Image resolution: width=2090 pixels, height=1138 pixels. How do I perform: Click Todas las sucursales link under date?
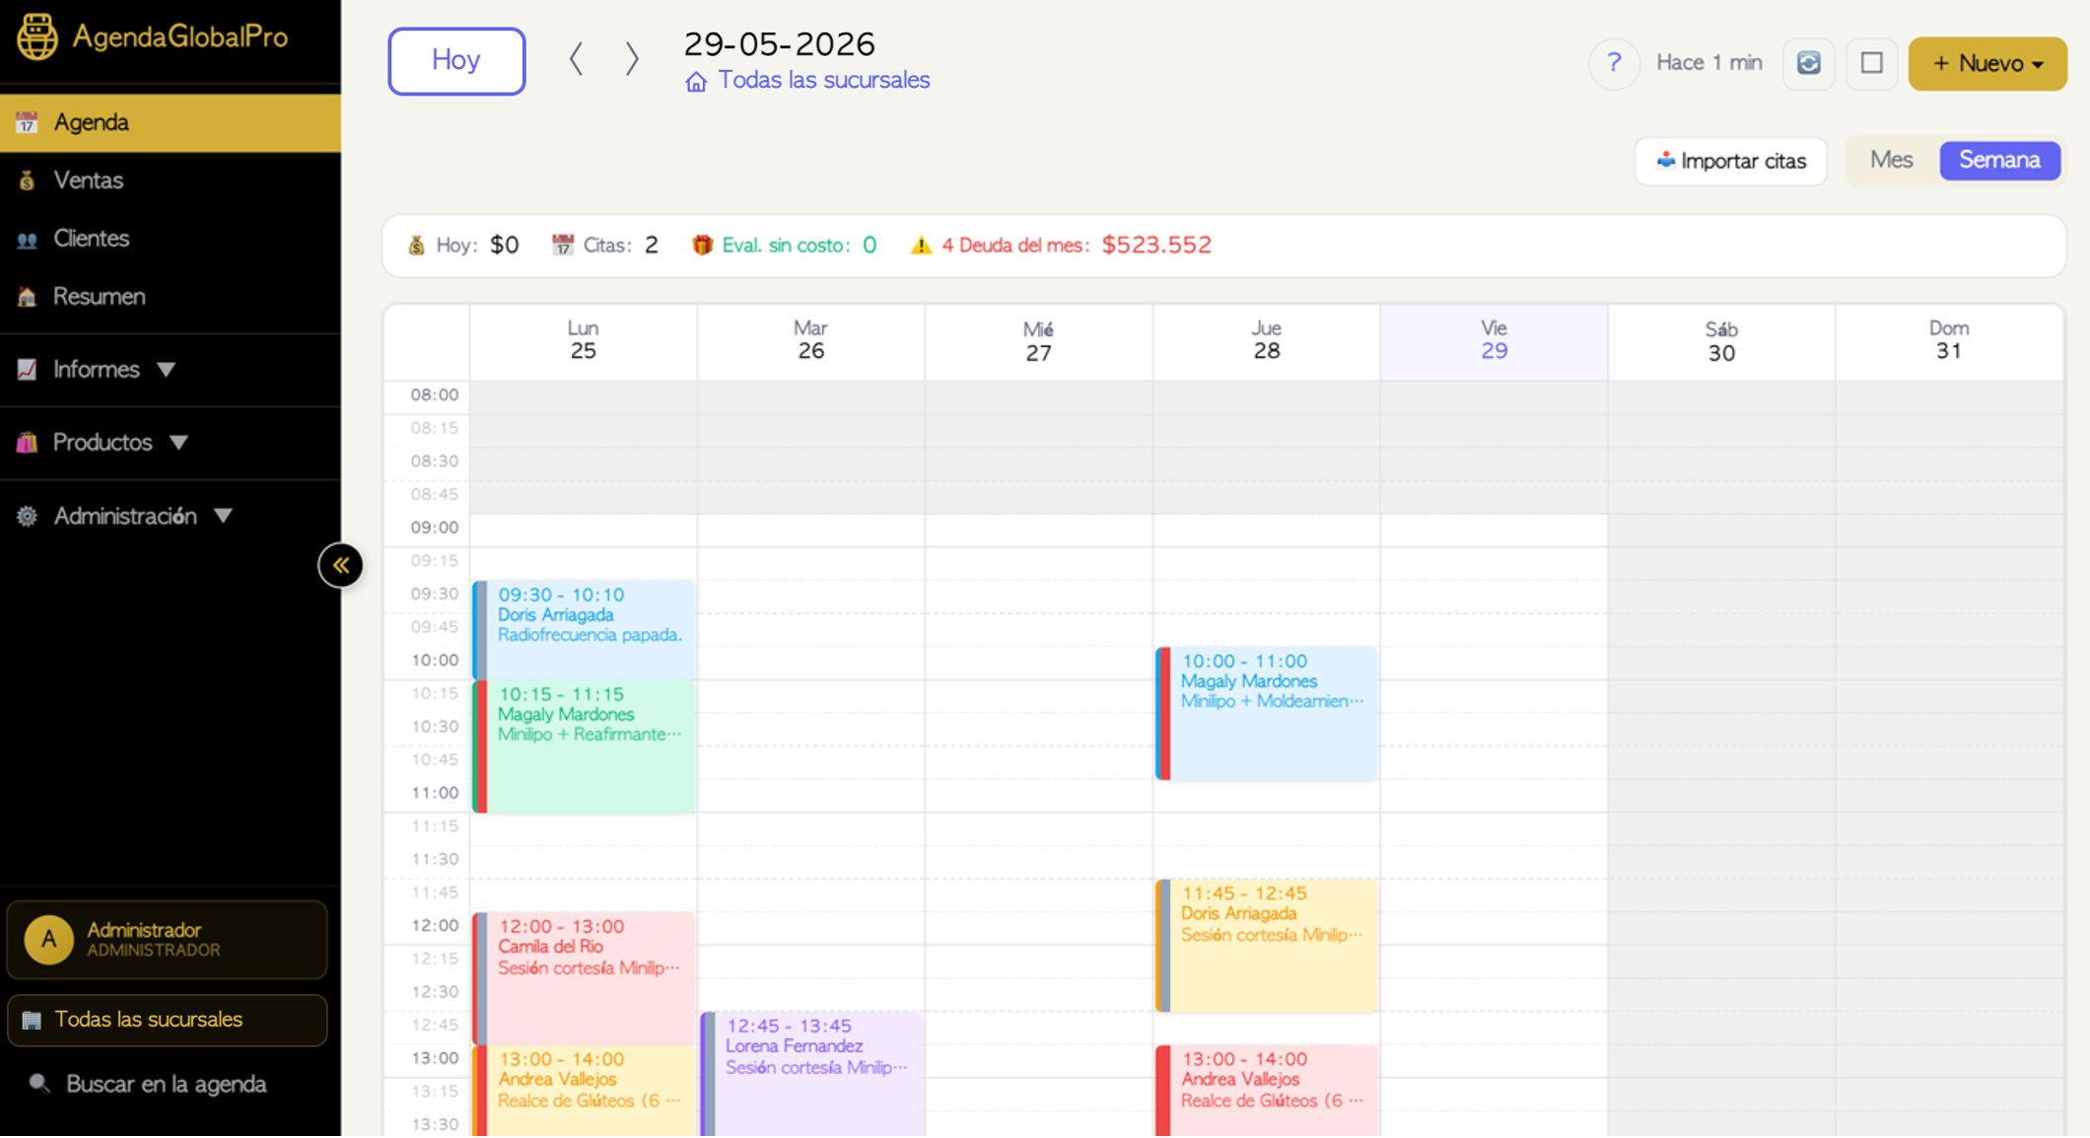coord(808,81)
